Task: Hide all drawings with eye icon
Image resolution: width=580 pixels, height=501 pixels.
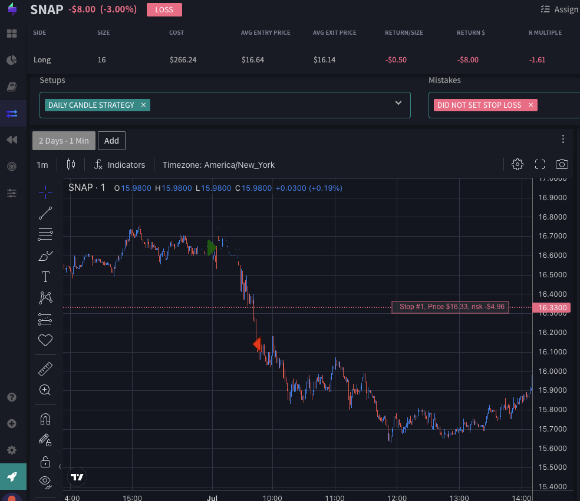Action: coord(45,482)
